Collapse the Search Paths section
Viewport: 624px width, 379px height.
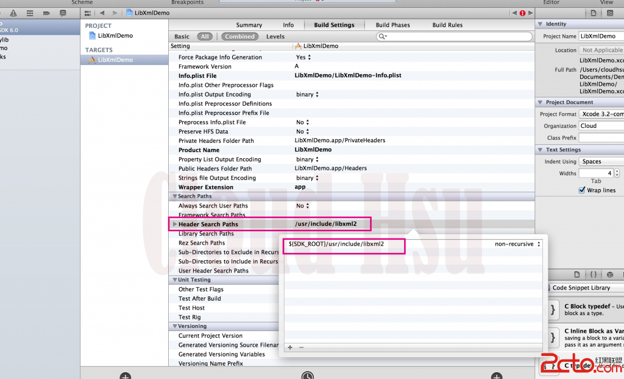(175, 196)
